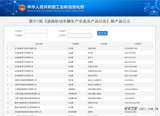Click the 产品型号 column header
The height and width of the screenshot is (116, 160).
pyautogui.click(x=138, y=44)
